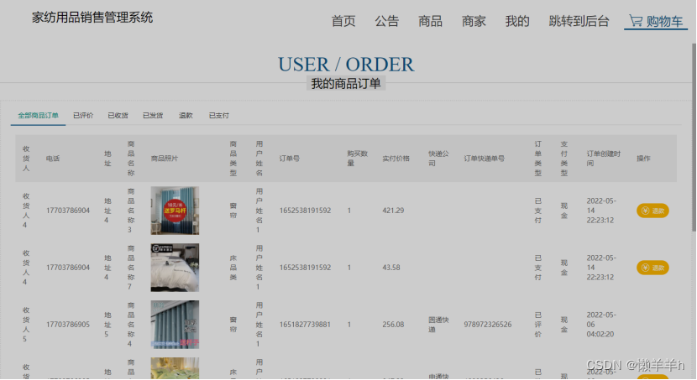Click the 电话 column header
The width and height of the screenshot is (697, 380).
pos(52,159)
